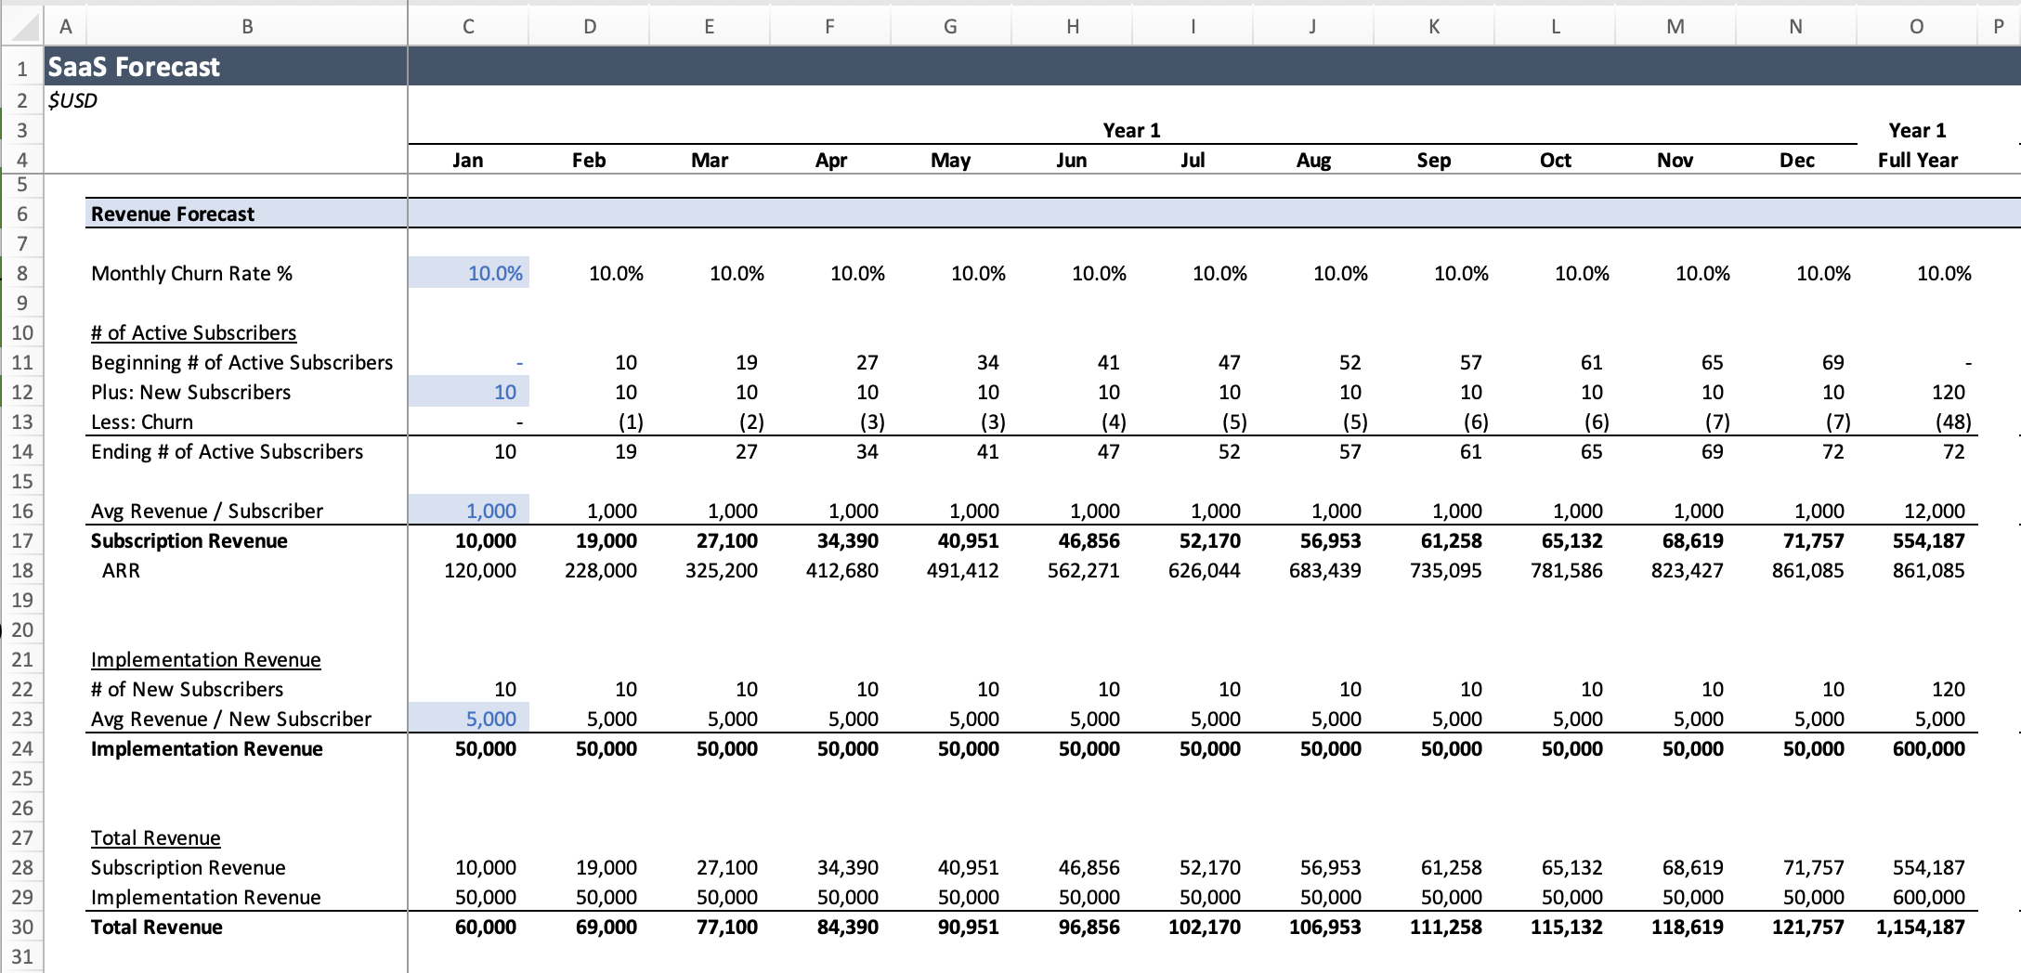
Task: Click the Implementation Revenue heading cell
Action: click(205, 659)
